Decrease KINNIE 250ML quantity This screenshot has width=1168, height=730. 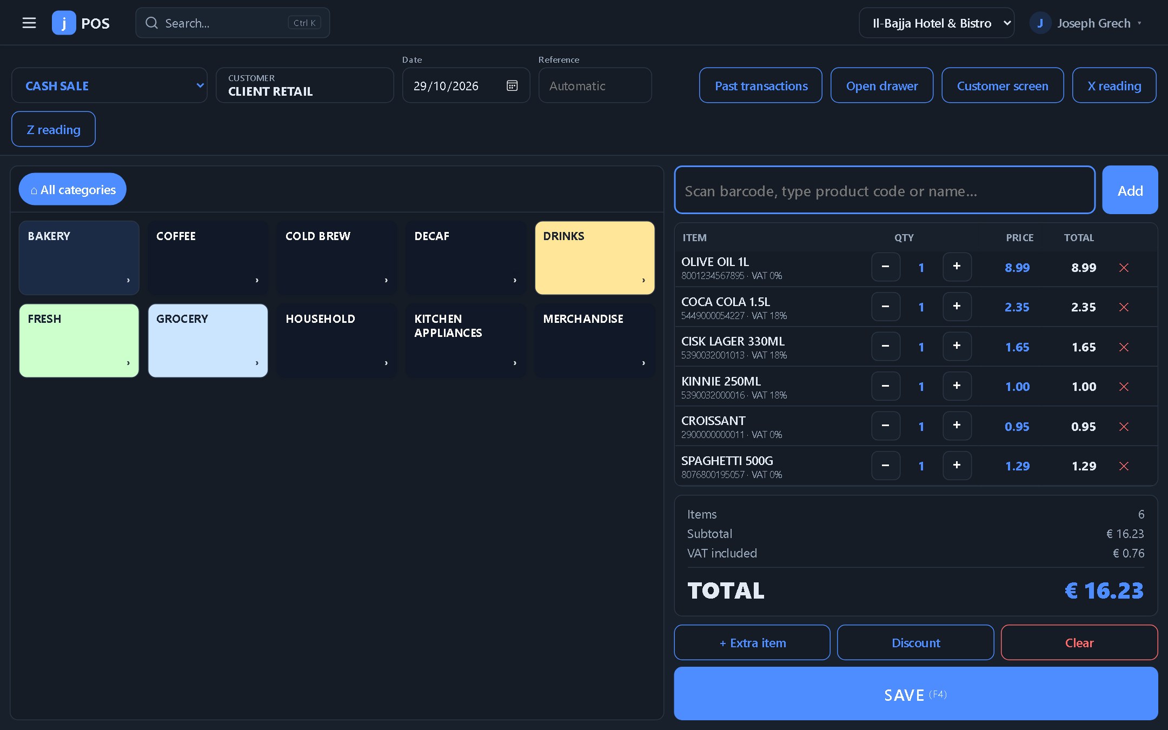[886, 386]
